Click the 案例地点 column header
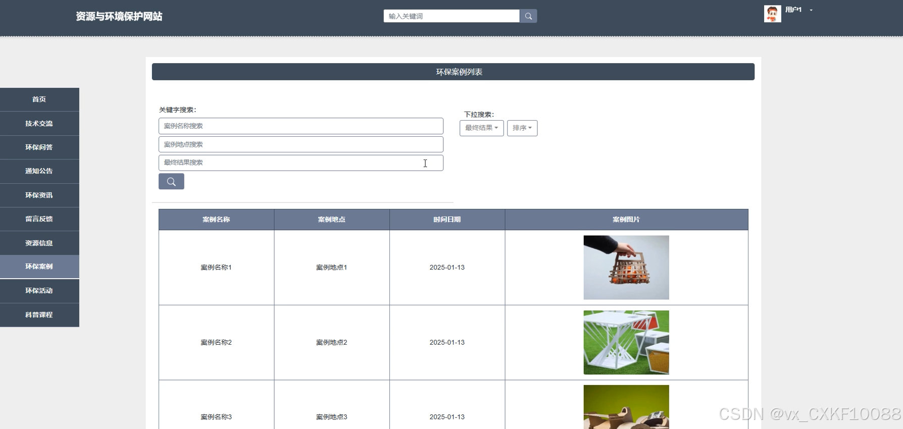 [332, 220]
